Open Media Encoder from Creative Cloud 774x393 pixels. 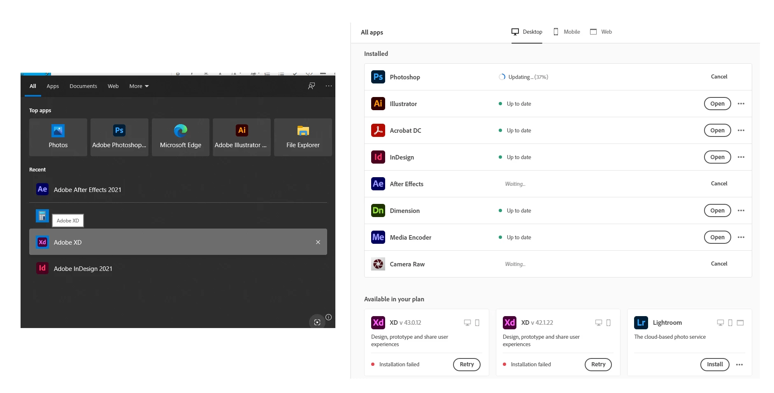(717, 237)
